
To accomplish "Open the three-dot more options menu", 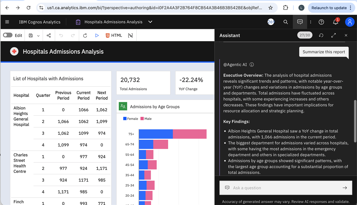I will pyautogui.click(x=310, y=22).
